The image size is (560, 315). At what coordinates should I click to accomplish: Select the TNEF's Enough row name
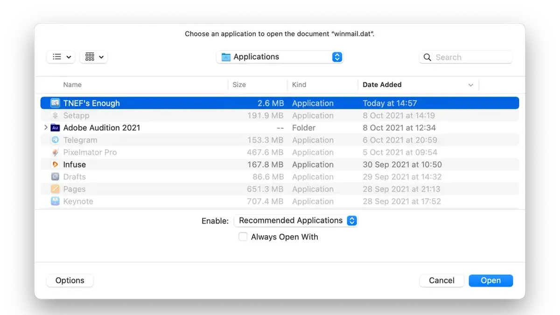[91, 103]
